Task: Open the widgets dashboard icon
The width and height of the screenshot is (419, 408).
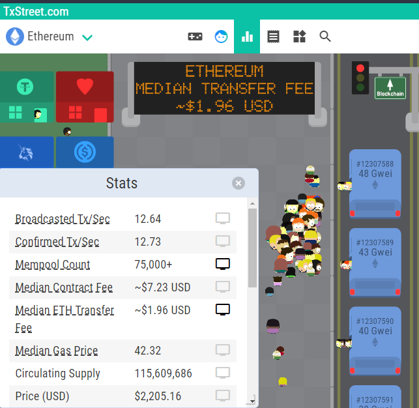Action: (299, 36)
